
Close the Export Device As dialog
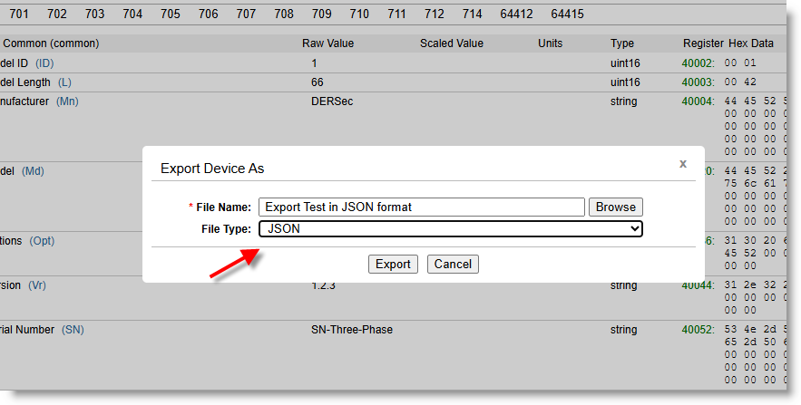pyautogui.click(x=683, y=164)
